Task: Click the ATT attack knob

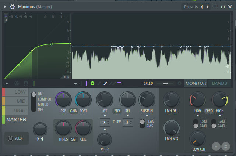Action: point(105,100)
